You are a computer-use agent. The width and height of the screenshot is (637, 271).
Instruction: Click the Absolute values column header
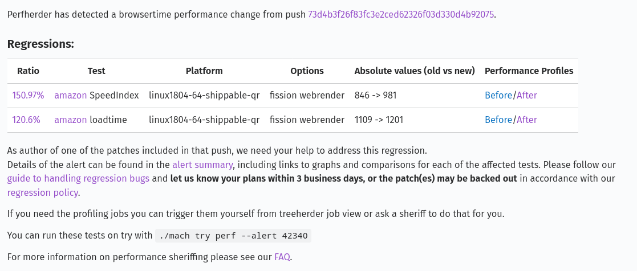click(415, 71)
